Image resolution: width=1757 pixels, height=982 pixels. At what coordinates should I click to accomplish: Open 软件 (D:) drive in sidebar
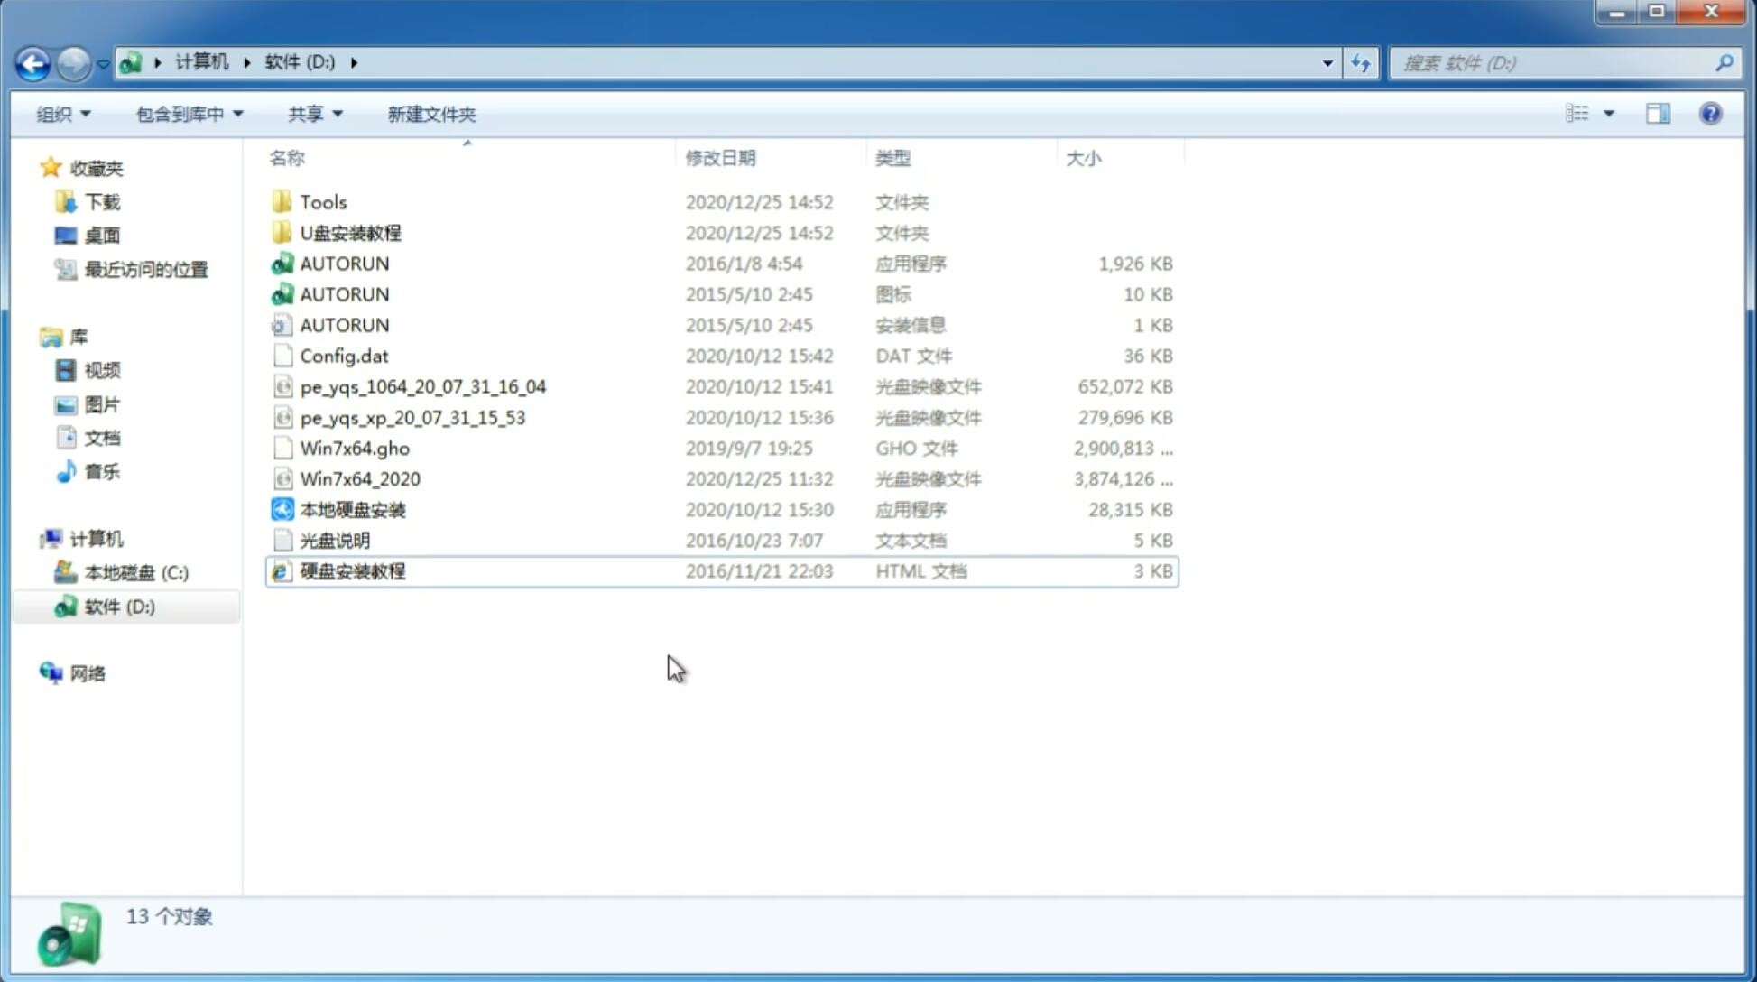point(119,606)
